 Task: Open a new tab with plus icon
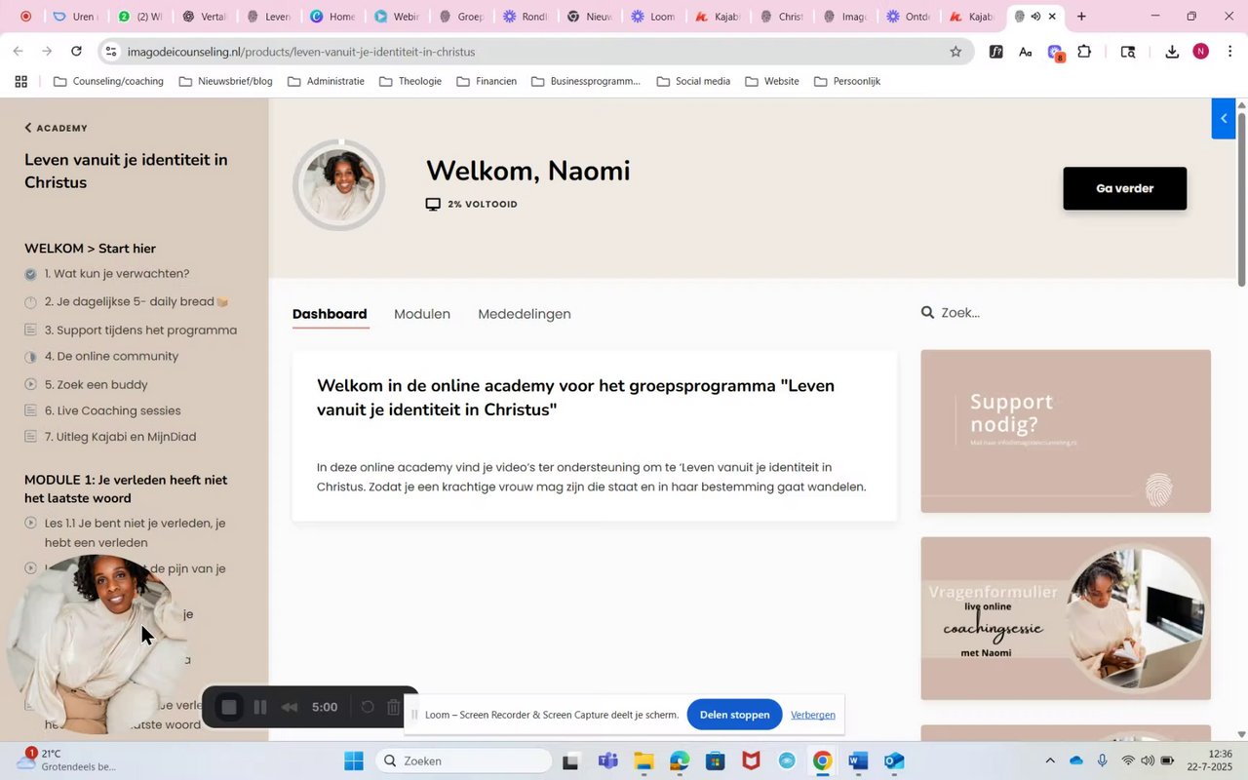1081,17
